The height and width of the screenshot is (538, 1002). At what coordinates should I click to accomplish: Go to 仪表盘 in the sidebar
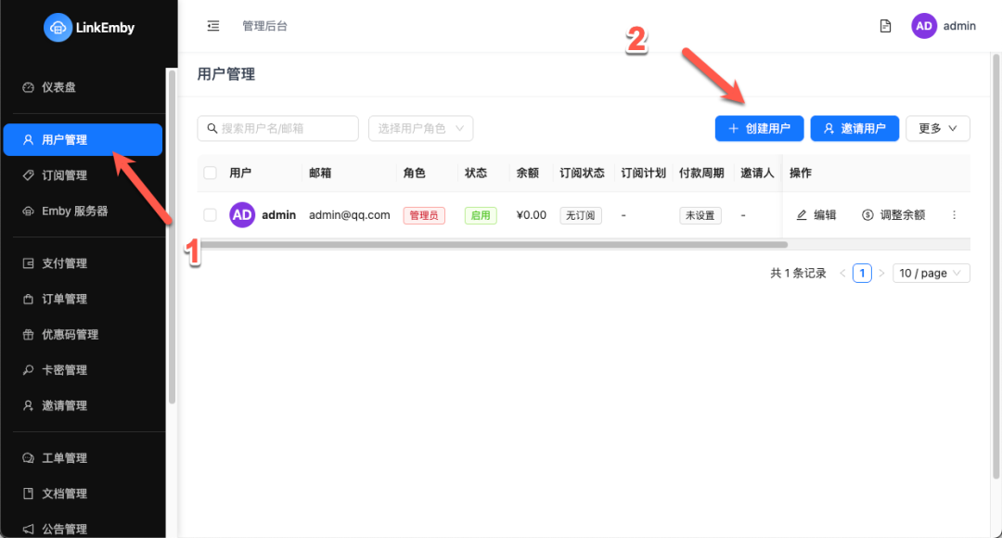(83, 87)
